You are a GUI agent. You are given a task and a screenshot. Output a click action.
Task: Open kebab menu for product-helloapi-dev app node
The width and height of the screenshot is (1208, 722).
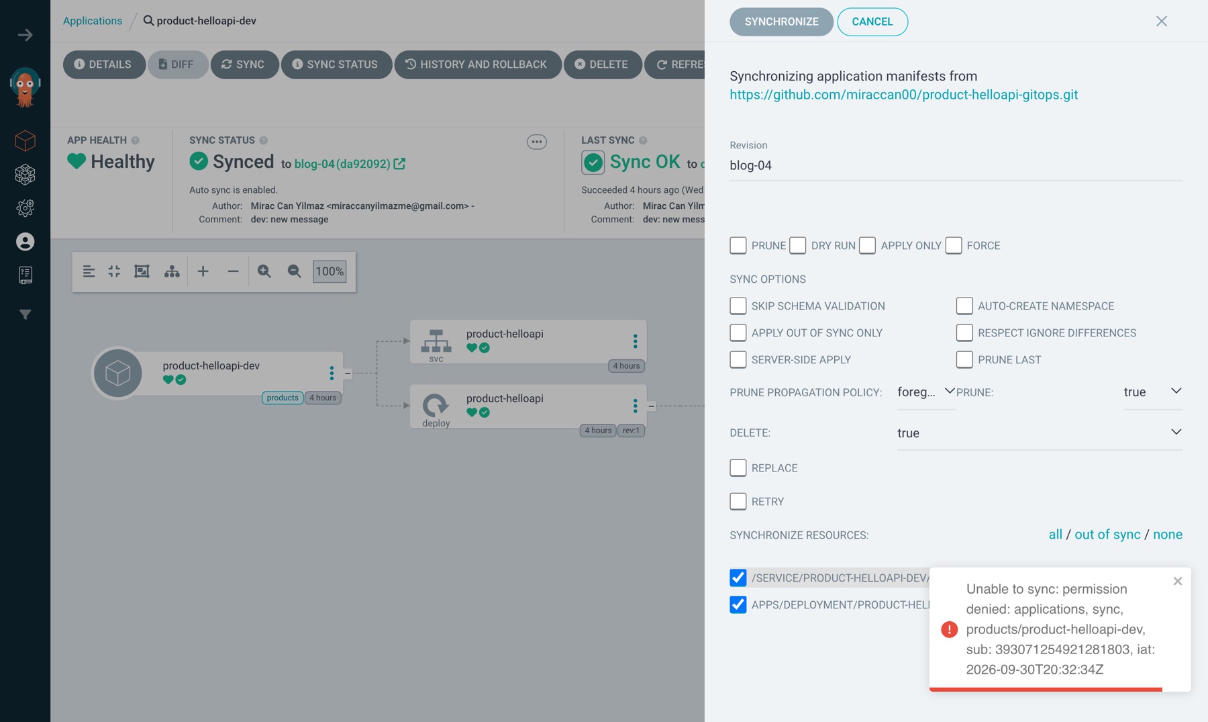[332, 373]
